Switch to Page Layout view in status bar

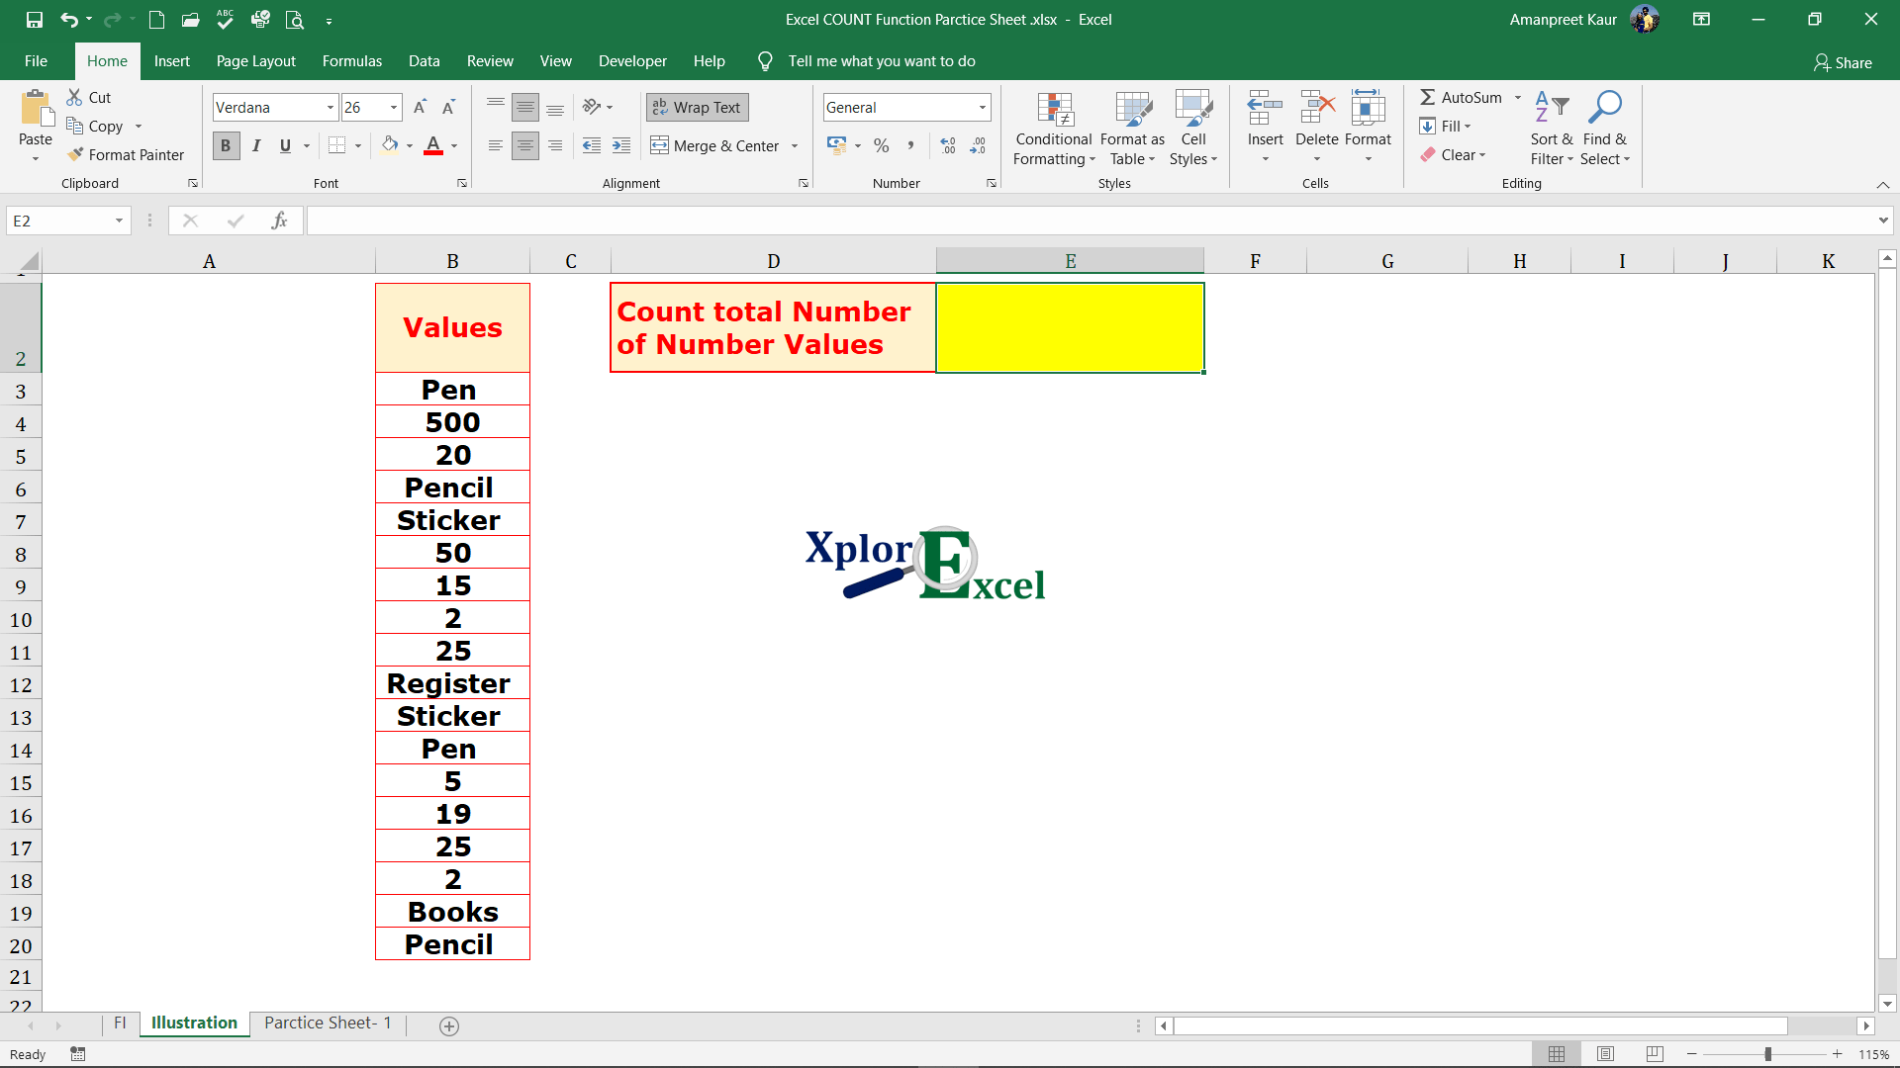coord(1606,1054)
